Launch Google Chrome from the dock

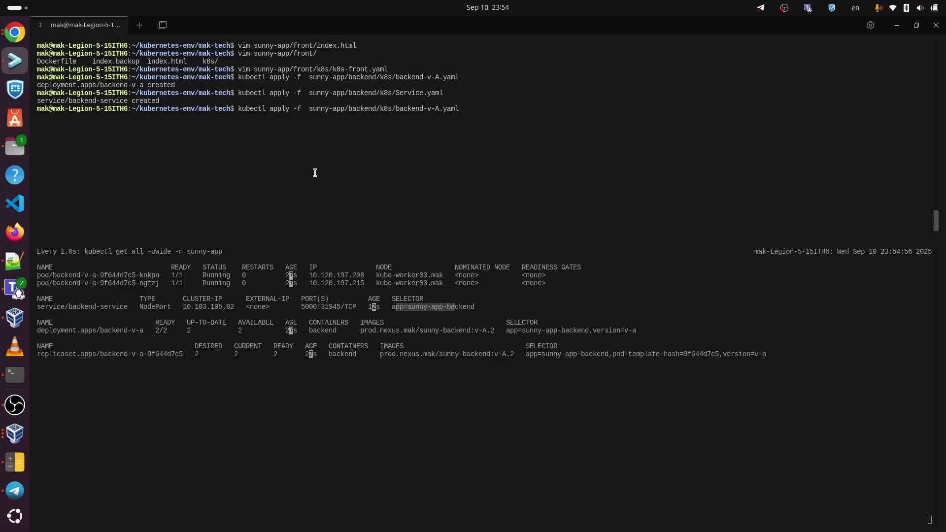click(x=15, y=33)
